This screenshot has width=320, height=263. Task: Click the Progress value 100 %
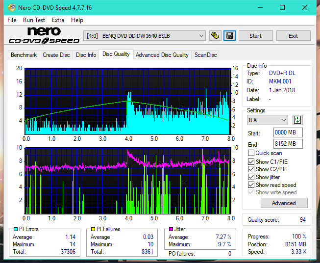click(299, 237)
